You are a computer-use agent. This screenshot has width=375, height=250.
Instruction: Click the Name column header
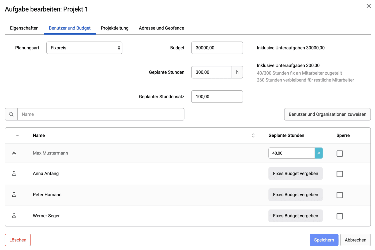point(39,135)
